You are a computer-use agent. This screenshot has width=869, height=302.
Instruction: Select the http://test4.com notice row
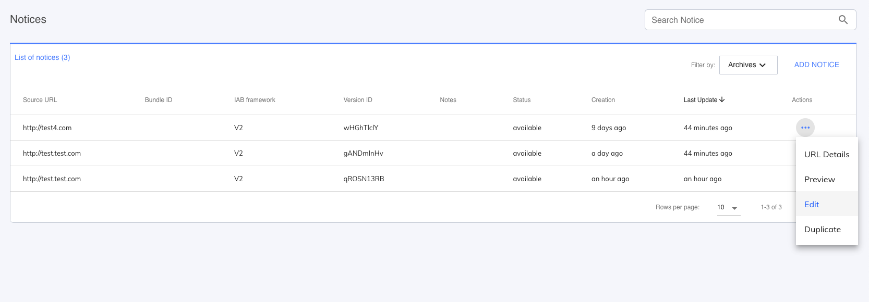click(47, 128)
